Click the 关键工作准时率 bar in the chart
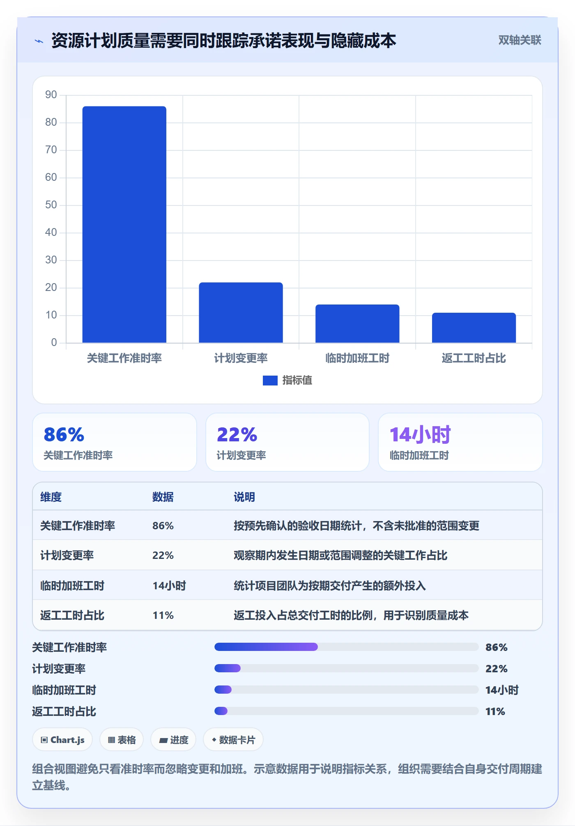 pyautogui.click(x=124, y=224)
